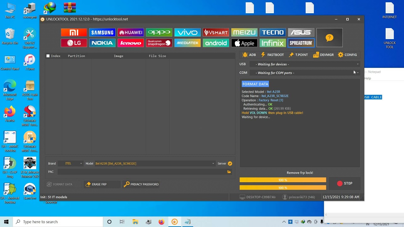Open the XTM Miracle Thunder shortcut

click(30, 168)
